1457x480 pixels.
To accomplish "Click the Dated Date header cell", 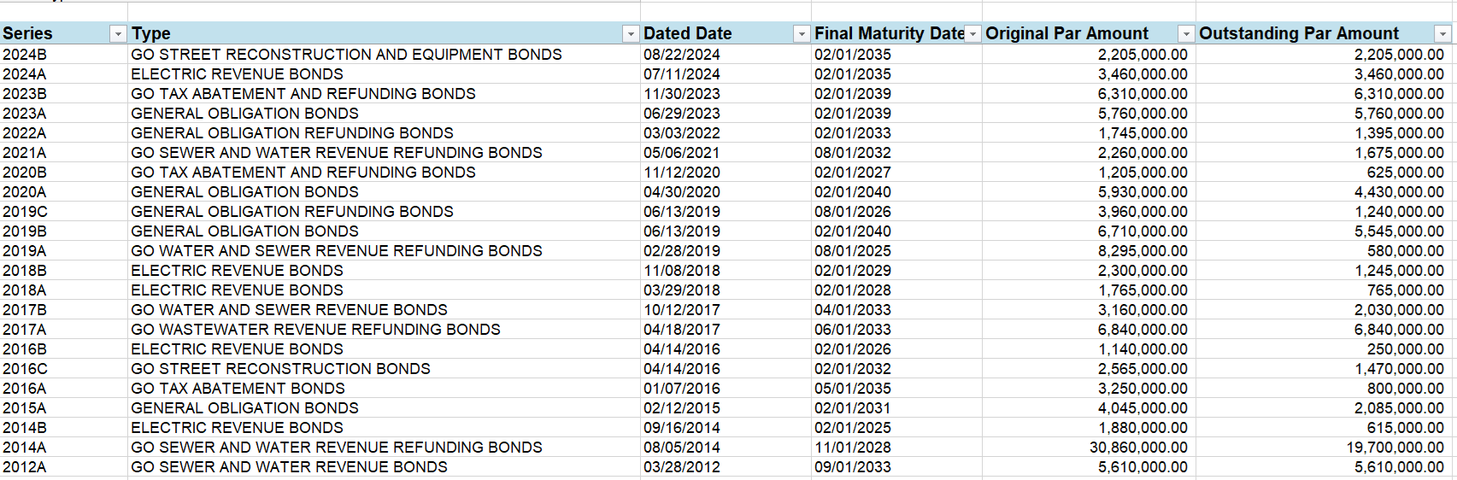I will pos(701,33).
